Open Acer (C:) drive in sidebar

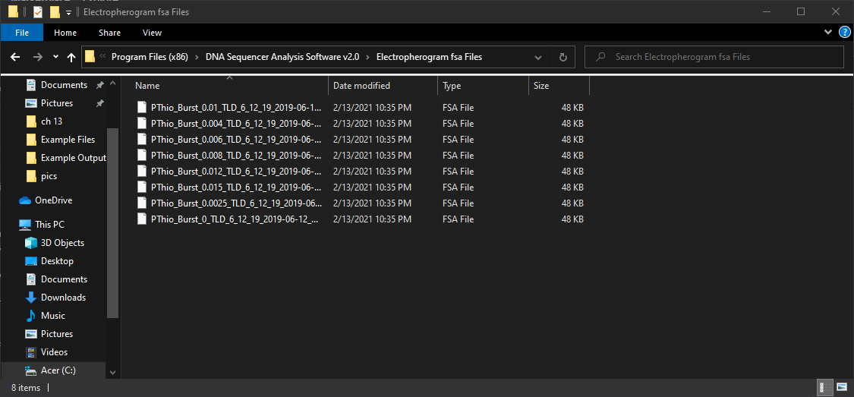pyautogui.click(x=58, y=370)
